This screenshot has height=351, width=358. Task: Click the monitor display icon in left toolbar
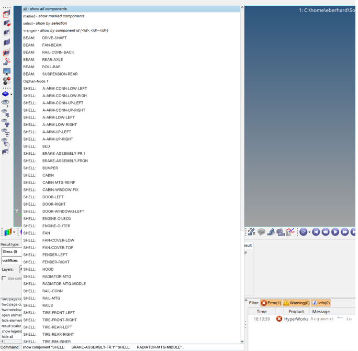[6, 71]
